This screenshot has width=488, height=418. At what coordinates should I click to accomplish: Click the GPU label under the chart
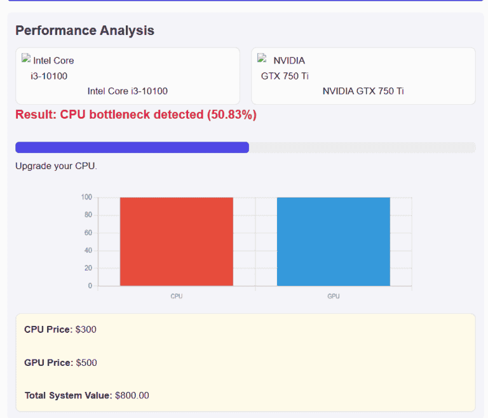333,297
